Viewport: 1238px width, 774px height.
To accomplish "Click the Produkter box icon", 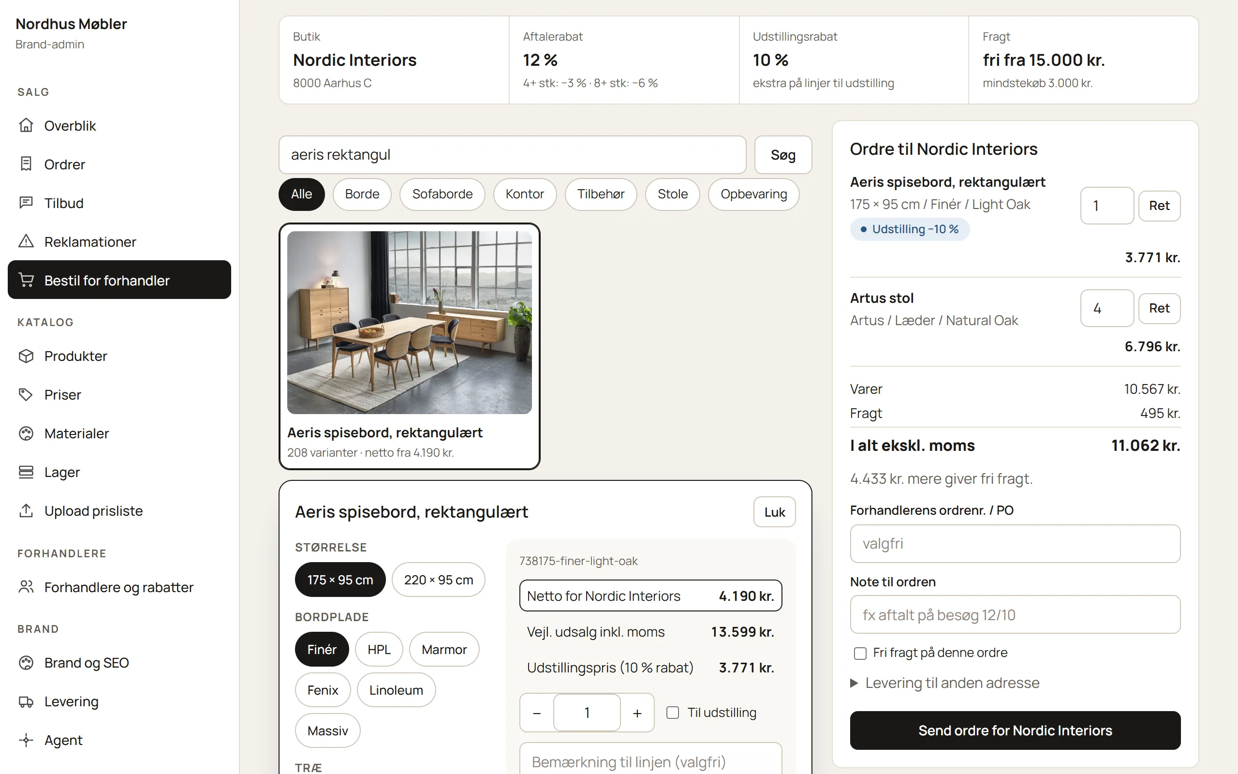I will (26, 356).
